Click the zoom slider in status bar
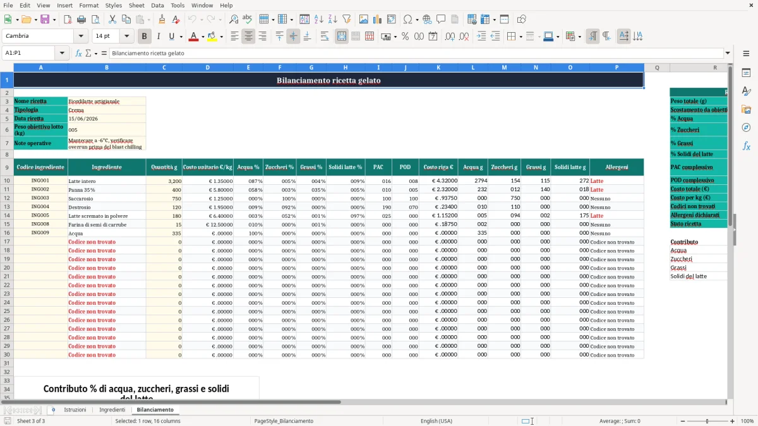The width and height of the screenshot is (758, 426). (707, 421)
